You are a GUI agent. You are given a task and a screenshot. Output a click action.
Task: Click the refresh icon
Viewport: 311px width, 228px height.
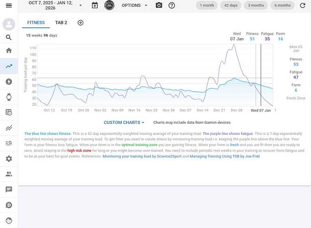coord(302,5)
